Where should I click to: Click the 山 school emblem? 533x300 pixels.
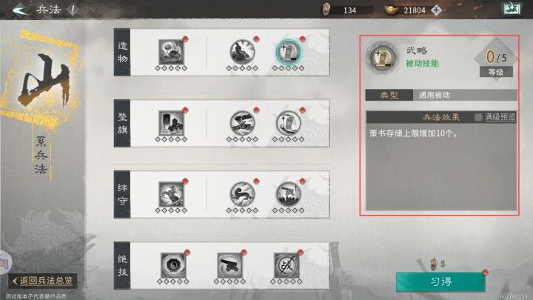click(42, 80)
